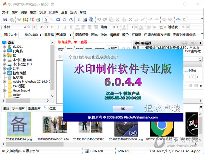Image resolution: width=204 pixels, height=154 pixels.
Task: Expand the dy3001 tree node
Action: tap(4, 47)
